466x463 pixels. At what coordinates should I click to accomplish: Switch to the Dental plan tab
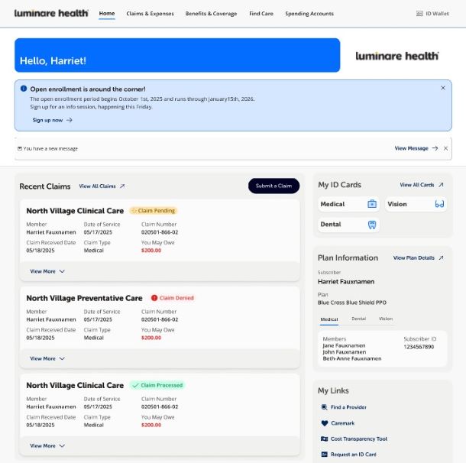pos(358,319)
